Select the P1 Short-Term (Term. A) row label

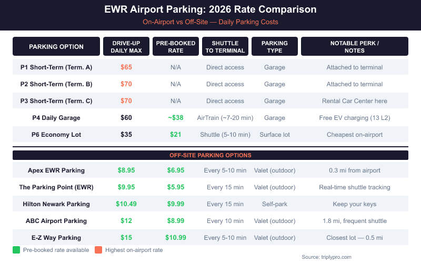click(56, 67)
